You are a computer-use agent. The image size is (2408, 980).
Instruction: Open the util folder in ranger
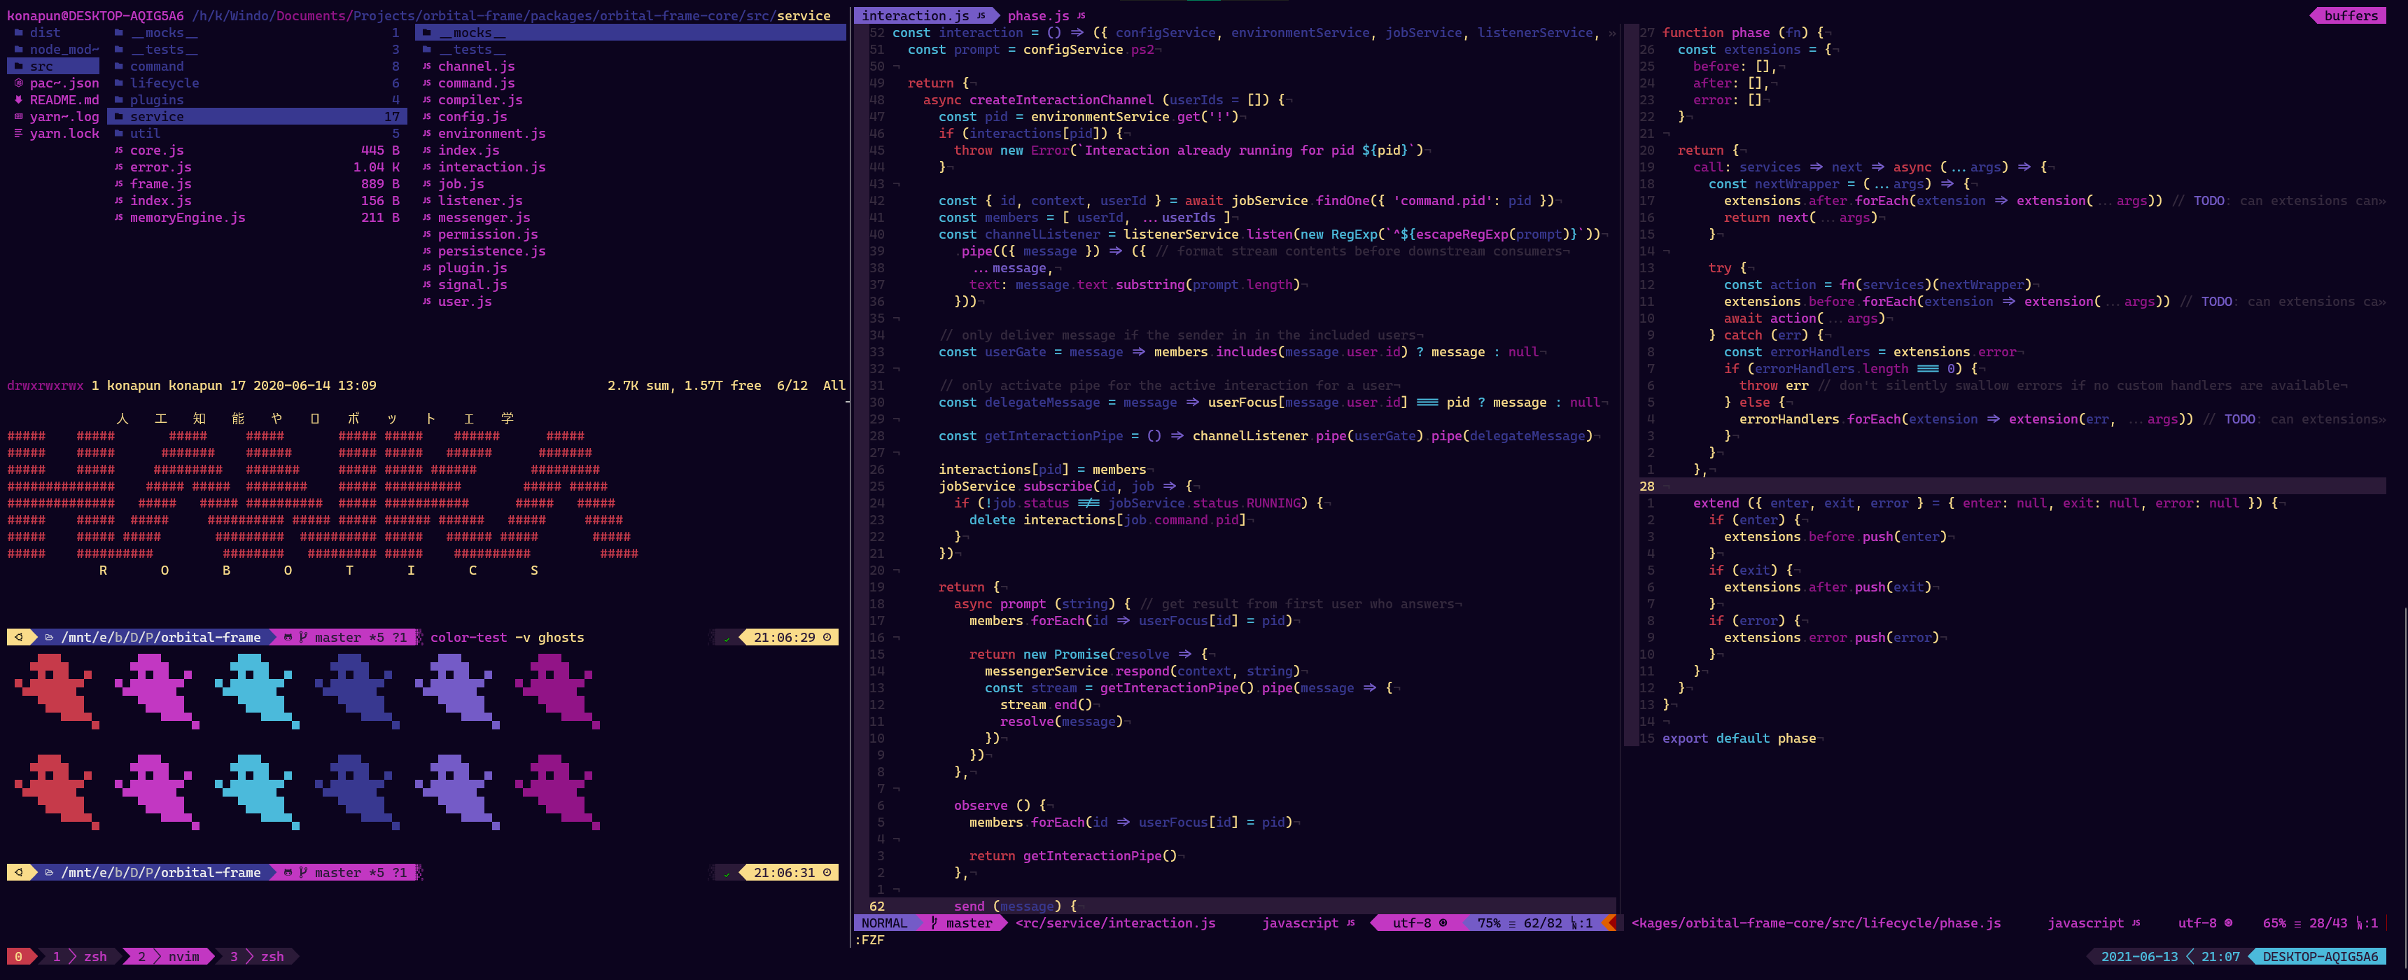pos(145,134)
